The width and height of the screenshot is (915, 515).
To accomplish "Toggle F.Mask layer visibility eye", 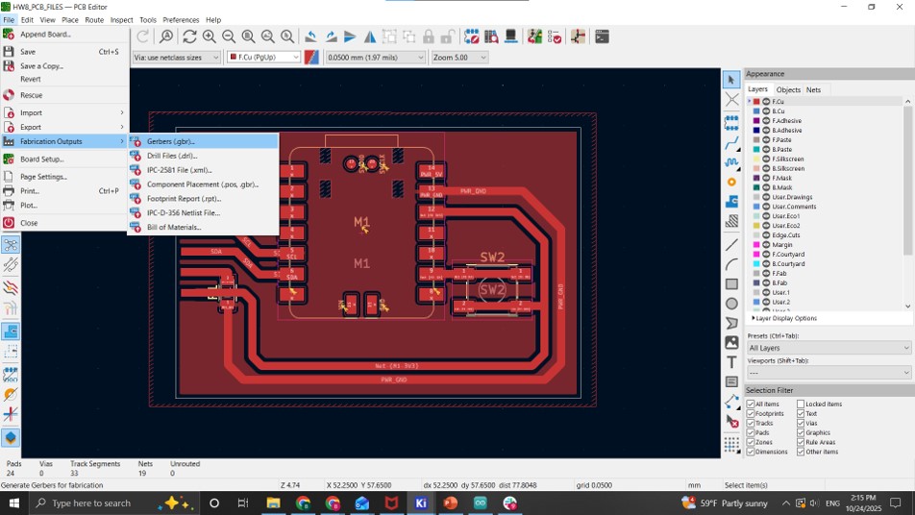I will [766, 178].
